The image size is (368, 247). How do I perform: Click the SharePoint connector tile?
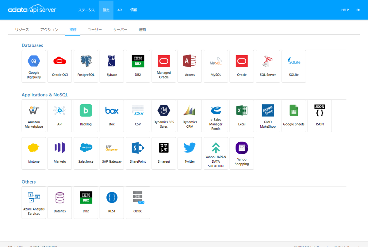(138, 153)
